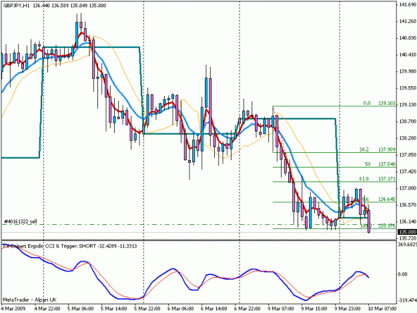Click the Ergodic CCI & Trigger indicator label
This screenshot has width=417, height=313.
click(x=69, y=246)
